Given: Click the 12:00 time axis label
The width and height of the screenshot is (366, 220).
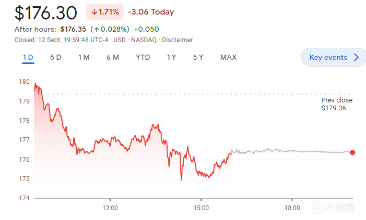Looking at the screenshot, I should point(110,208).
